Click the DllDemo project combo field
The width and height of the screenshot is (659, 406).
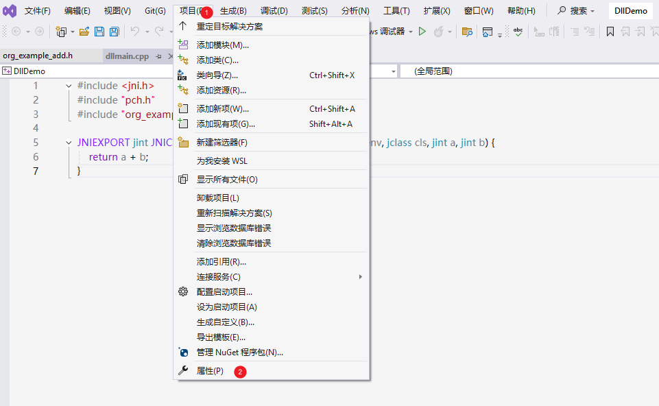[86, 71]
